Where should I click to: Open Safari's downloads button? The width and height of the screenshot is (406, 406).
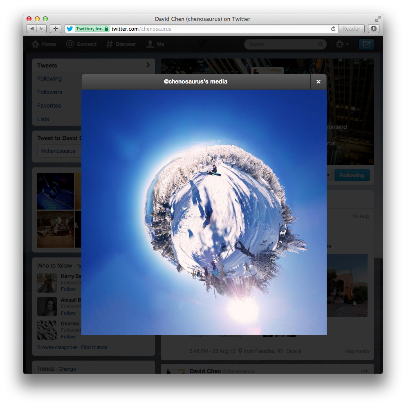(x=373, y=29)
